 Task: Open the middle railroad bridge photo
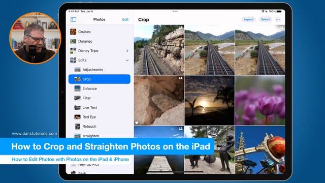click(210, 50)
